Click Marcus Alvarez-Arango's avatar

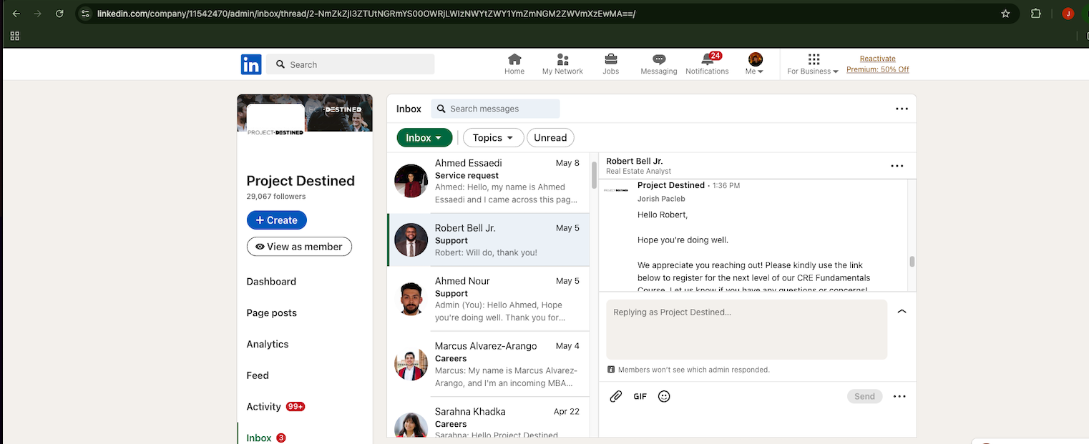(x=411, y=364)
